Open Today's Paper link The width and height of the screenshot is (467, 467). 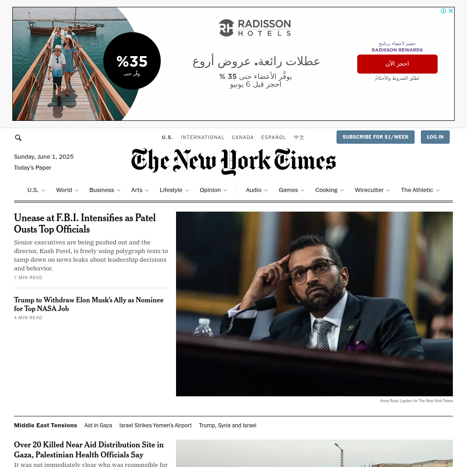pos(32,168)
